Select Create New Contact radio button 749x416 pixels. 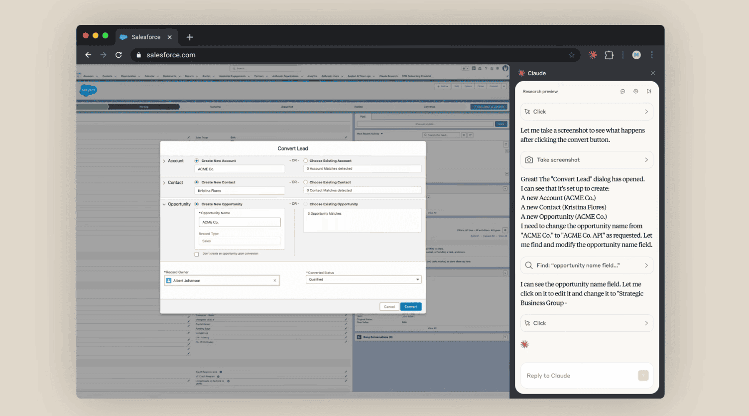(197, 182)
